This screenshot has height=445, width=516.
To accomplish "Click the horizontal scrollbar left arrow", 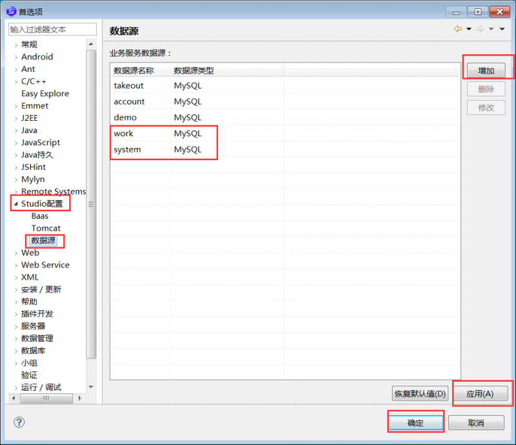I will coord(14,398).
